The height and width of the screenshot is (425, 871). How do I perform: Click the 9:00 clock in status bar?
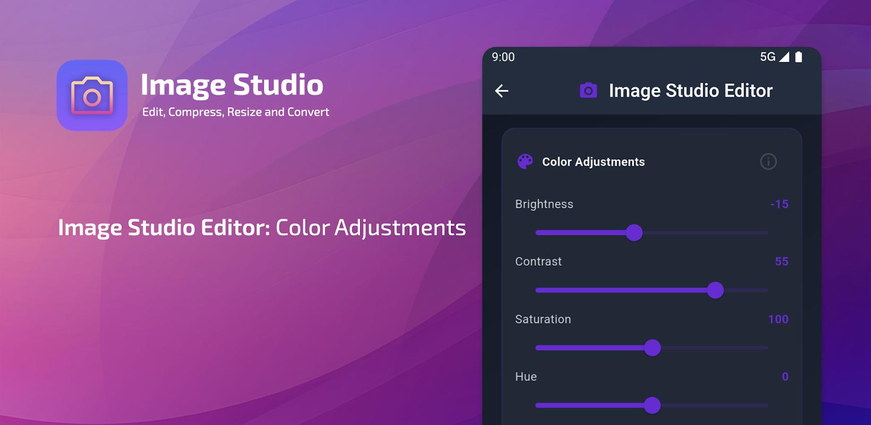(x=503, y=57)
